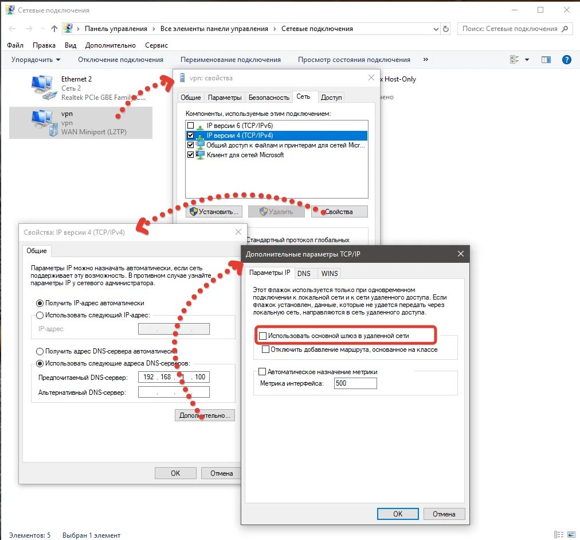Switch to details view in status bar
This screenshot has width=580, height=540.
[559, 534]
